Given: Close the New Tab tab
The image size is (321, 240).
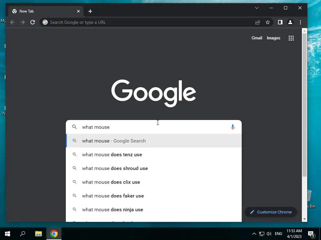Looking at the screenshot, I should click(78, 11).
